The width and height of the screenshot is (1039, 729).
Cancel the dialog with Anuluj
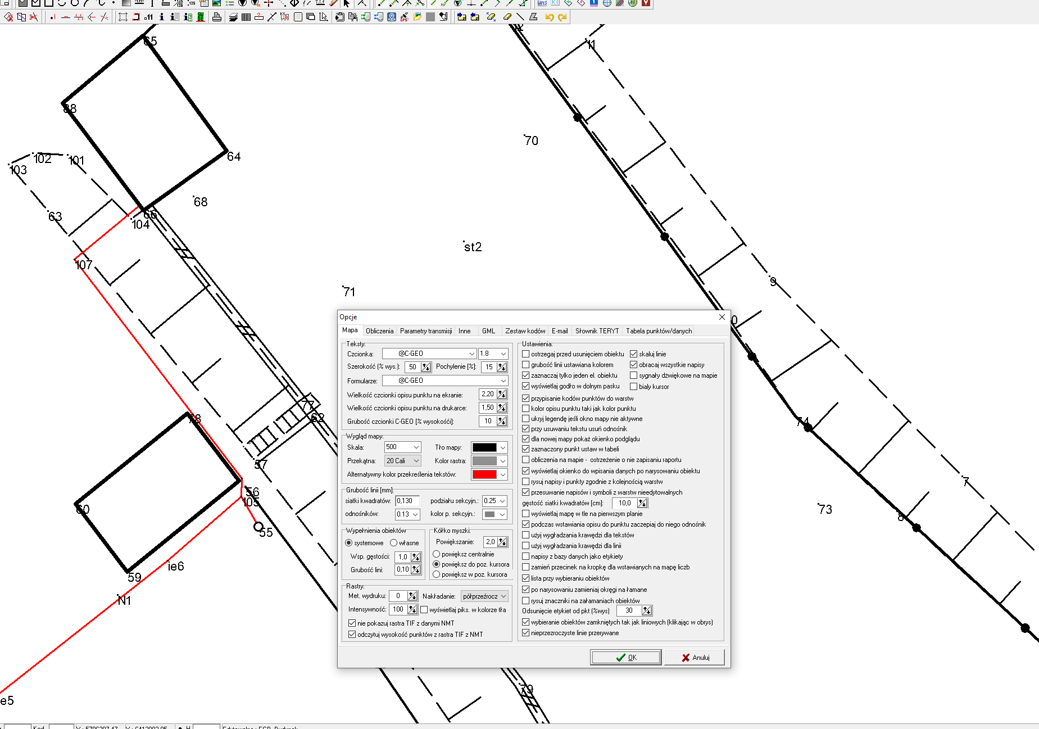(695, 658)
